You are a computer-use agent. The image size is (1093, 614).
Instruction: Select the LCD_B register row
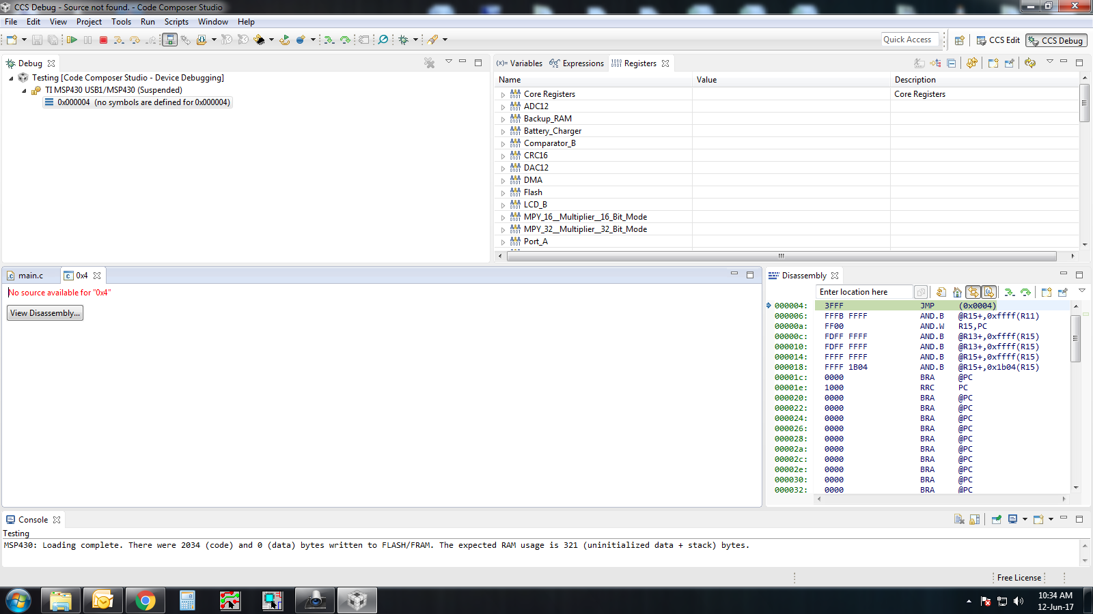[x=786, y=205]
